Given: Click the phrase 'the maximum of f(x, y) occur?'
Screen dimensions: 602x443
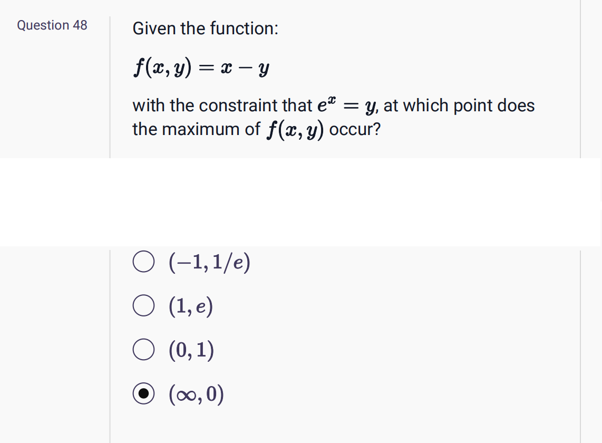Looking at the screenshot, I should click(x=256, y=128).
